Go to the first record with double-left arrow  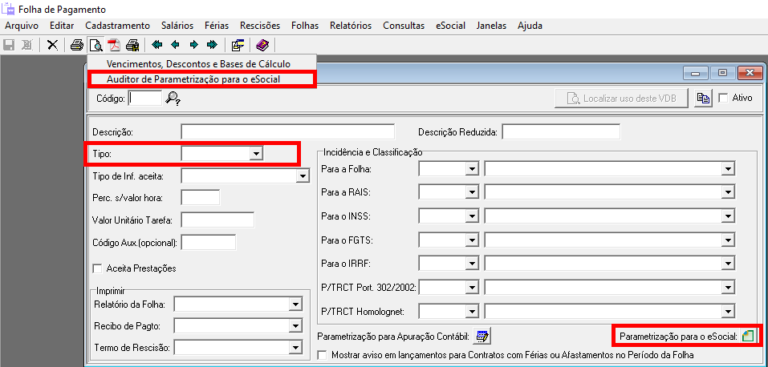157,45
